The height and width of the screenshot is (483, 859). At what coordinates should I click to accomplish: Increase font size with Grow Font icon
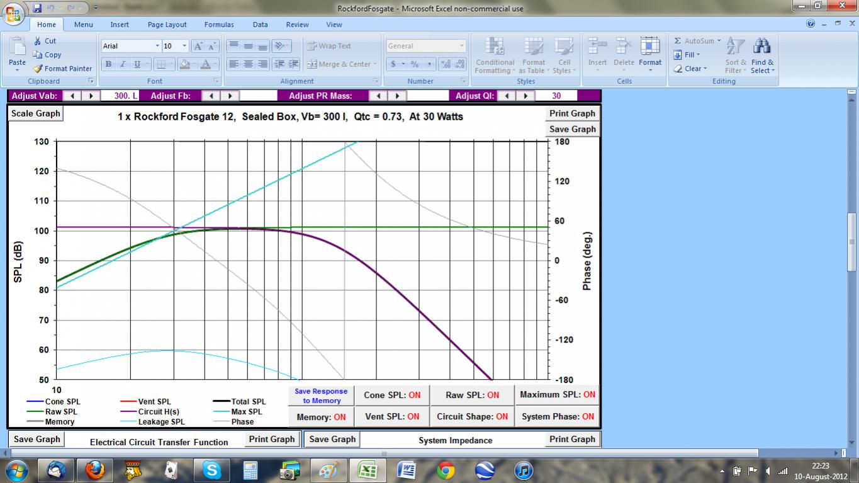coord(198,46)
